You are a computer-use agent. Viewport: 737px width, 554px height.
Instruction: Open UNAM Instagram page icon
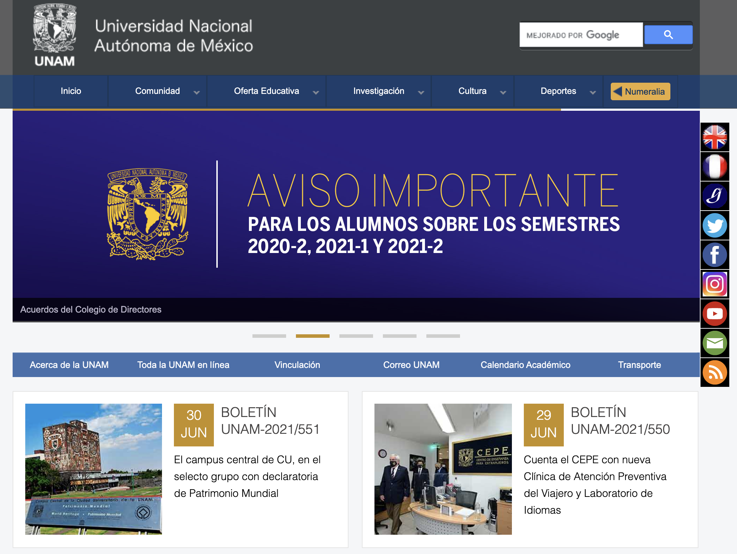[x=715, y=284]
